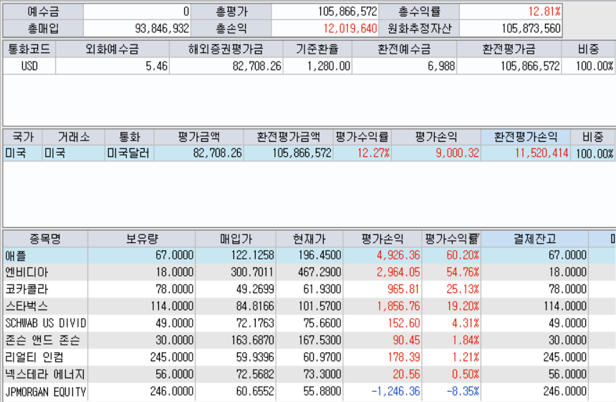Sort by the 매입가 column header

[x=236, y=239]
